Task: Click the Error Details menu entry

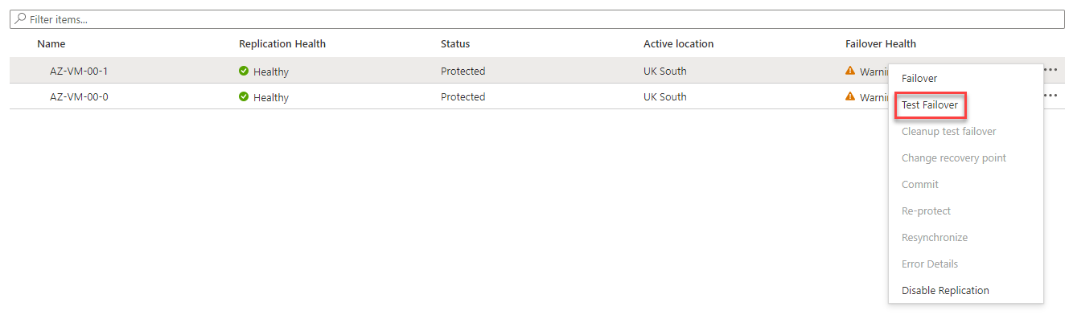Action: click(930, 264)
